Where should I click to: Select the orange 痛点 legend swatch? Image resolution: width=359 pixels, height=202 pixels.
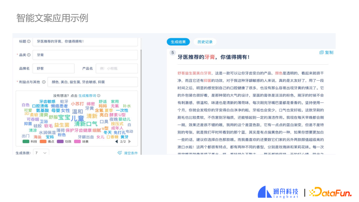(43, 142)
